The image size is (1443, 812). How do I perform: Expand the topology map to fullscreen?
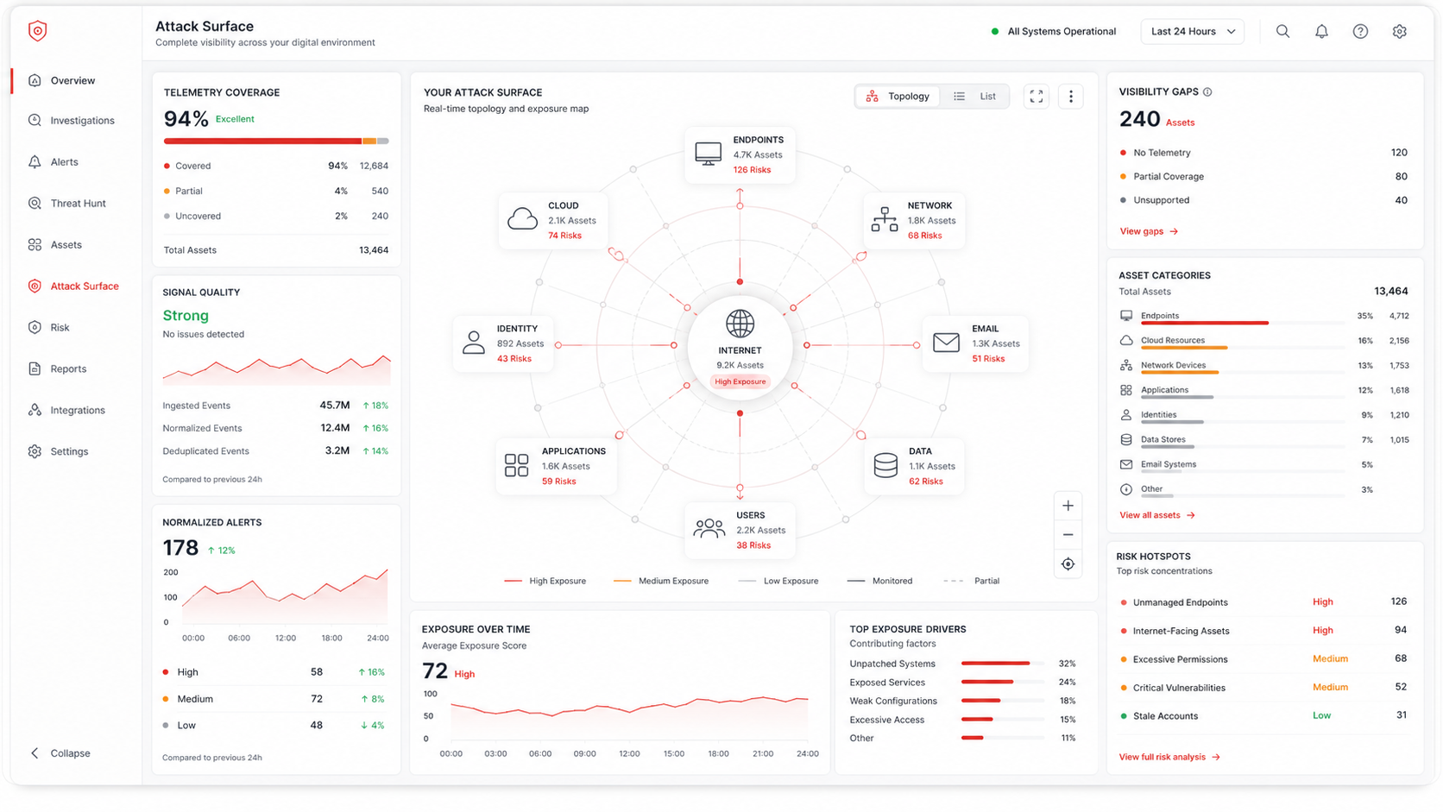[1036, 97]
